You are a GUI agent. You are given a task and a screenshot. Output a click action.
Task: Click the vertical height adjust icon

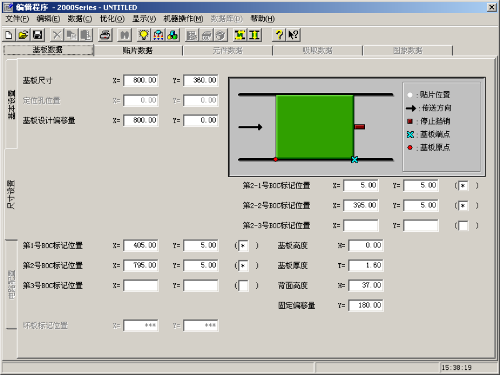pyautogui.click(x=255, y=35)
